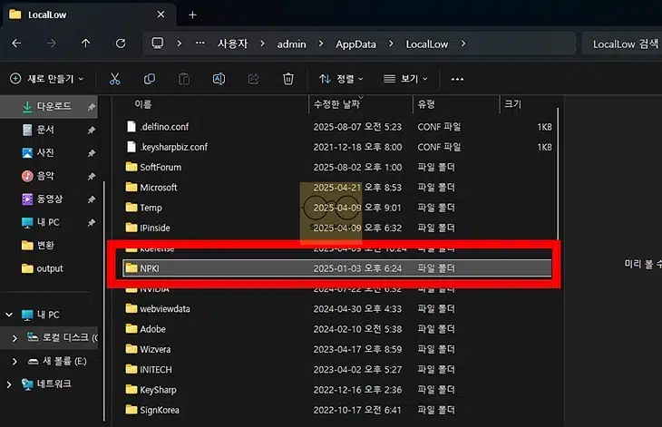Click the 'LocalLow' breadcrumb
The height and width of the screenshot is (427, 662).
(x=427, y=44)
